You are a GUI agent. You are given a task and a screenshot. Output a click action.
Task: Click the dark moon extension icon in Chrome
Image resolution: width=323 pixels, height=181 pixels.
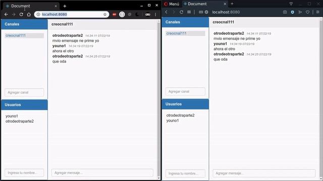pyautogui.click(x=137, y=15)
